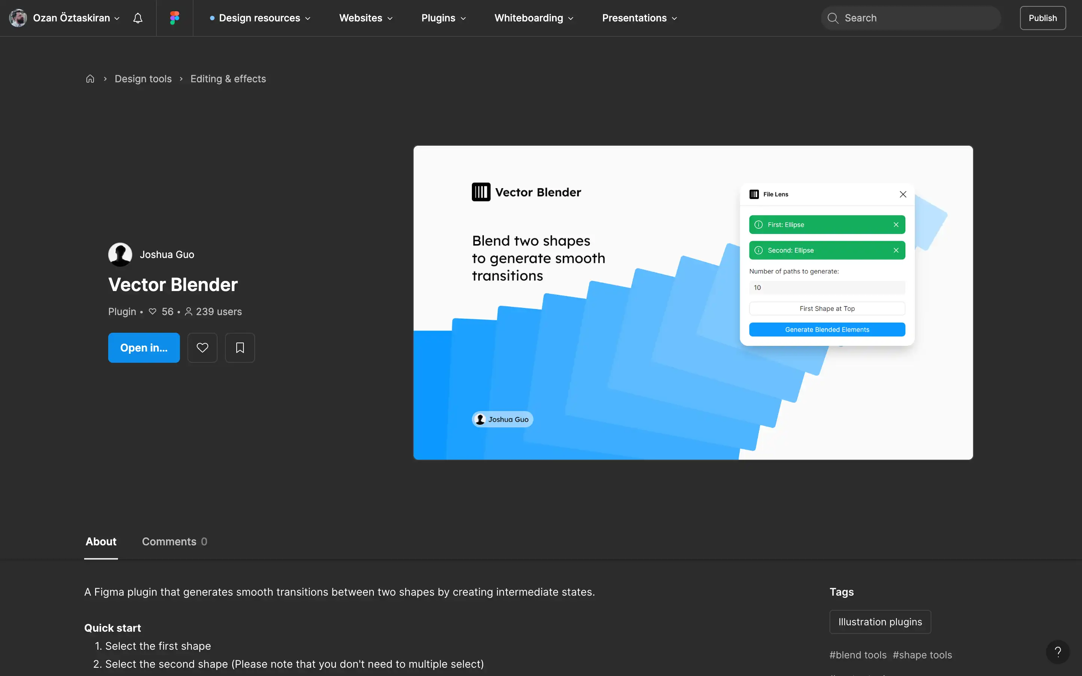
Task: Remove the Second: Ellipse selection
Action: [x=896, y=250]
